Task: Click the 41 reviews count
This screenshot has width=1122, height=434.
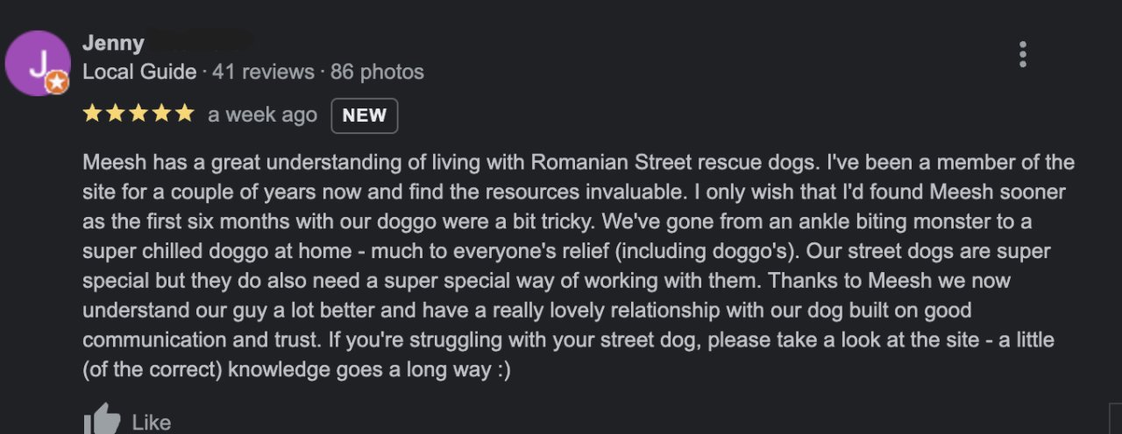Action: 263,72
